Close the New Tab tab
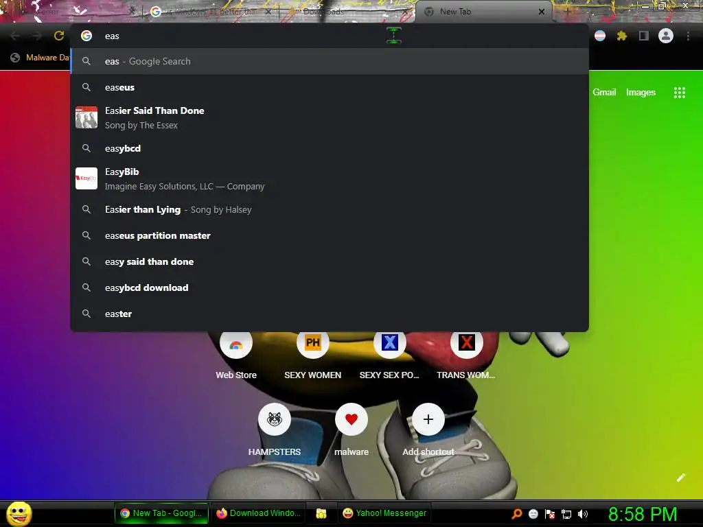The width and height of the screenshot is (703, 527). tap(542, 12)
